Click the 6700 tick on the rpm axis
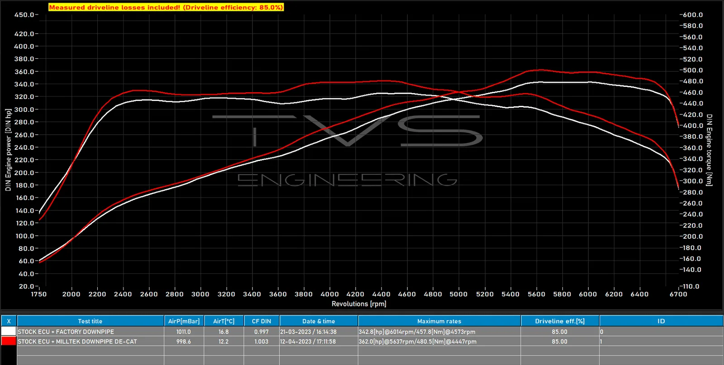 click(x=678, y=294)
